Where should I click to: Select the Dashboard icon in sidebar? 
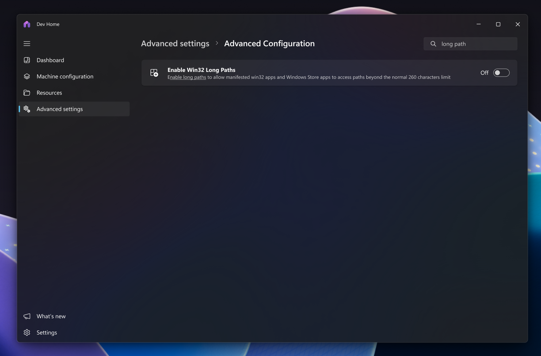(27, 60)
